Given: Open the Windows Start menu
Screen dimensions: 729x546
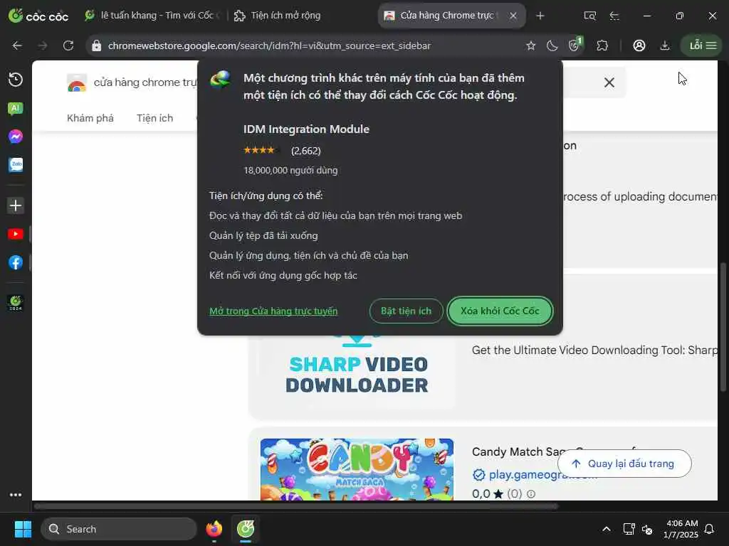Looking at the screenshot, I should [23, 529].
